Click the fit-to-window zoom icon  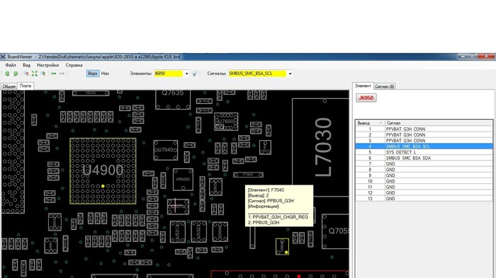[35, 74]
